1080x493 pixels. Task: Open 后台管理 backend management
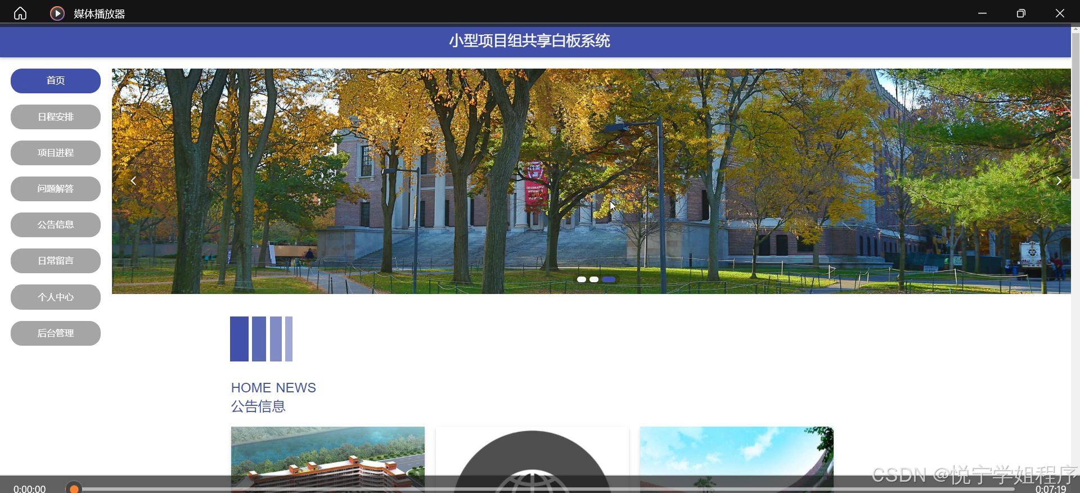point(56,333)
